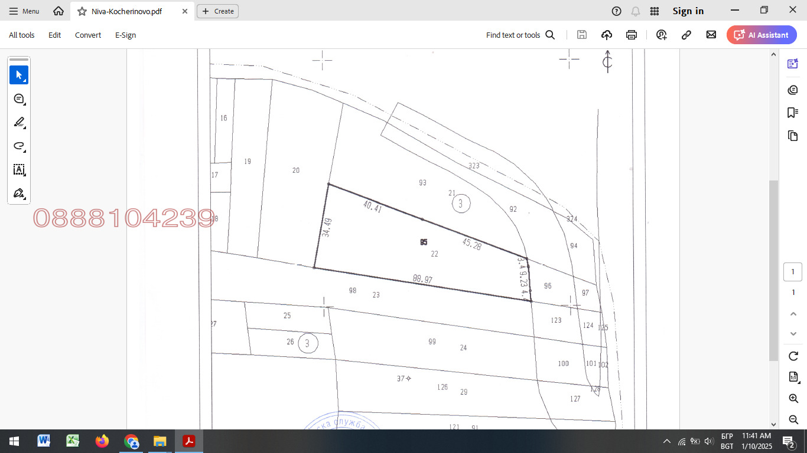
Task: Star the Niva-Kocherinovo.pdf file as favorite
Action: click(82, 11)
